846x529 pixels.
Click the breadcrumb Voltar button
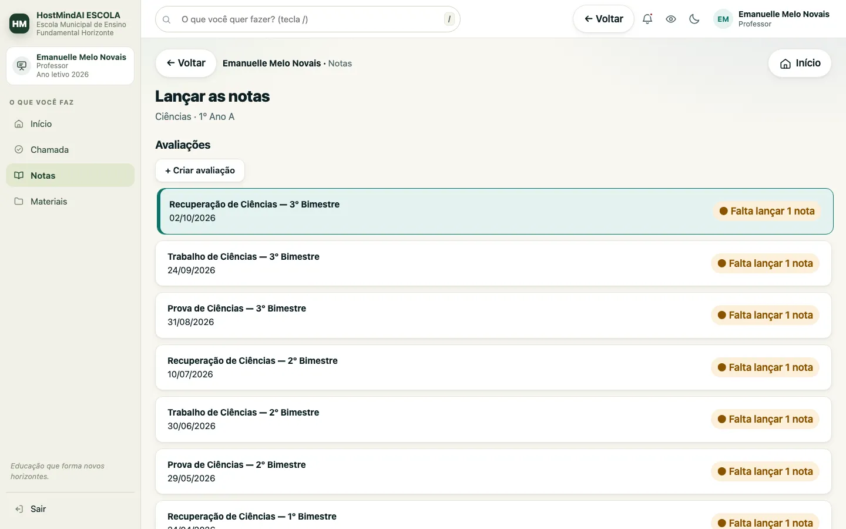tap(186, 63)
